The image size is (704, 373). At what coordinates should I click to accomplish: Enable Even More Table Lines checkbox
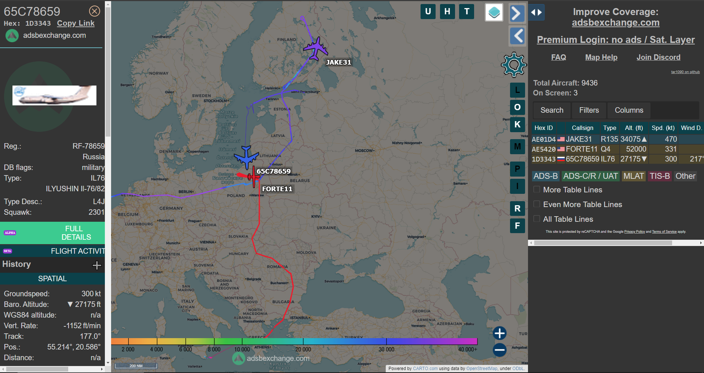tap(537, 204)
